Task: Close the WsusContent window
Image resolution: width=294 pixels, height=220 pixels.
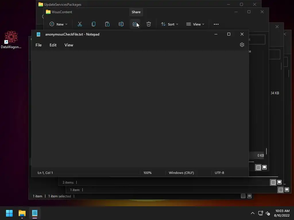Action: (x=262, y=12)
